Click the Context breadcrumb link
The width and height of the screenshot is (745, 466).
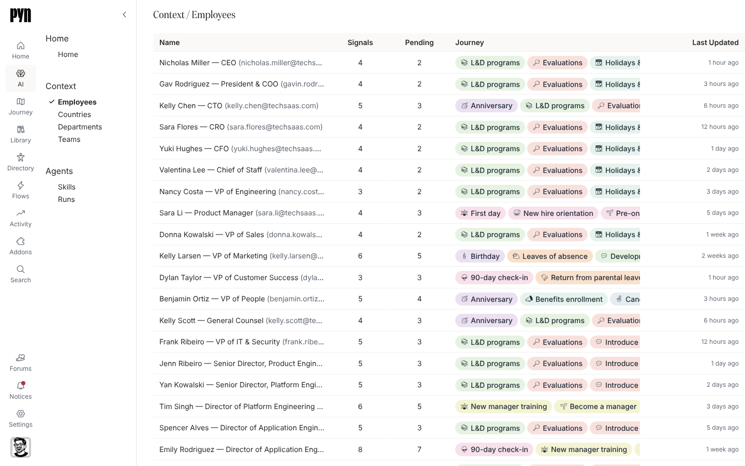click(169, 14)
